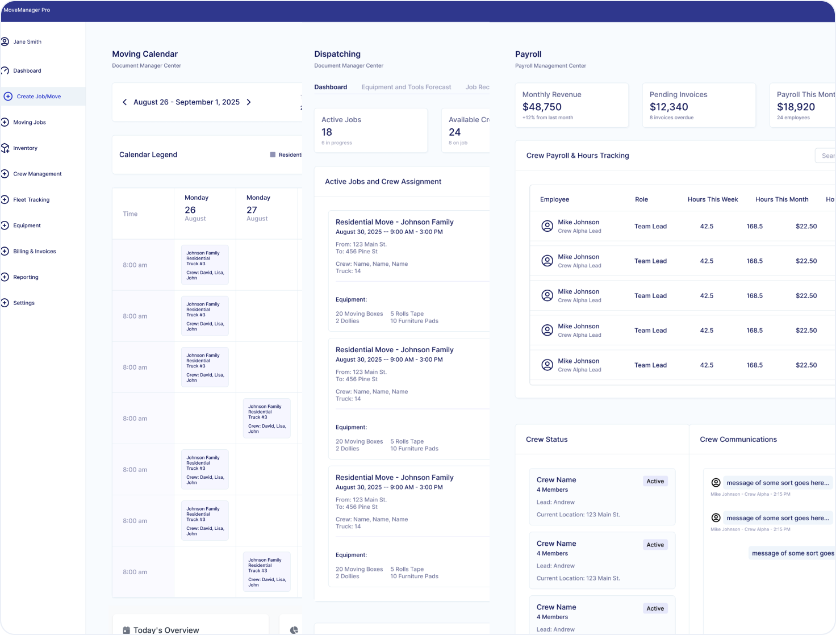Click the plus icon beside Fleet Tracking
836x635 pixels.
5,200
